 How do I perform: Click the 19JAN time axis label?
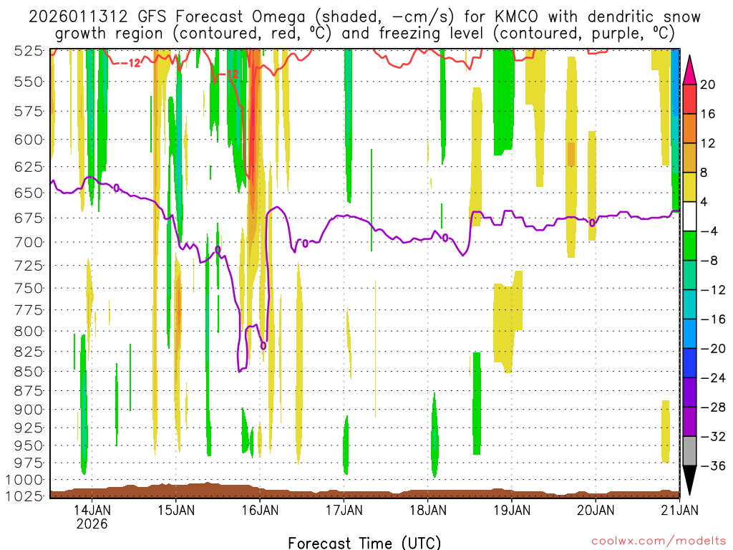point(511,510)
